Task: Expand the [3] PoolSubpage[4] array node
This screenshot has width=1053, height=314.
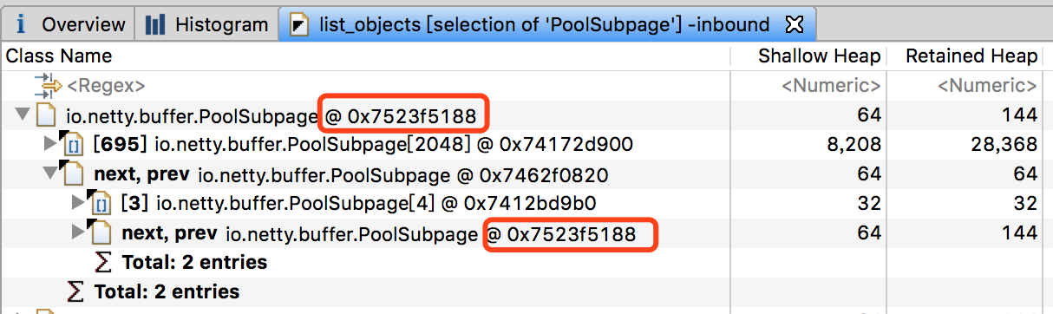Action: tap(78, 203)
